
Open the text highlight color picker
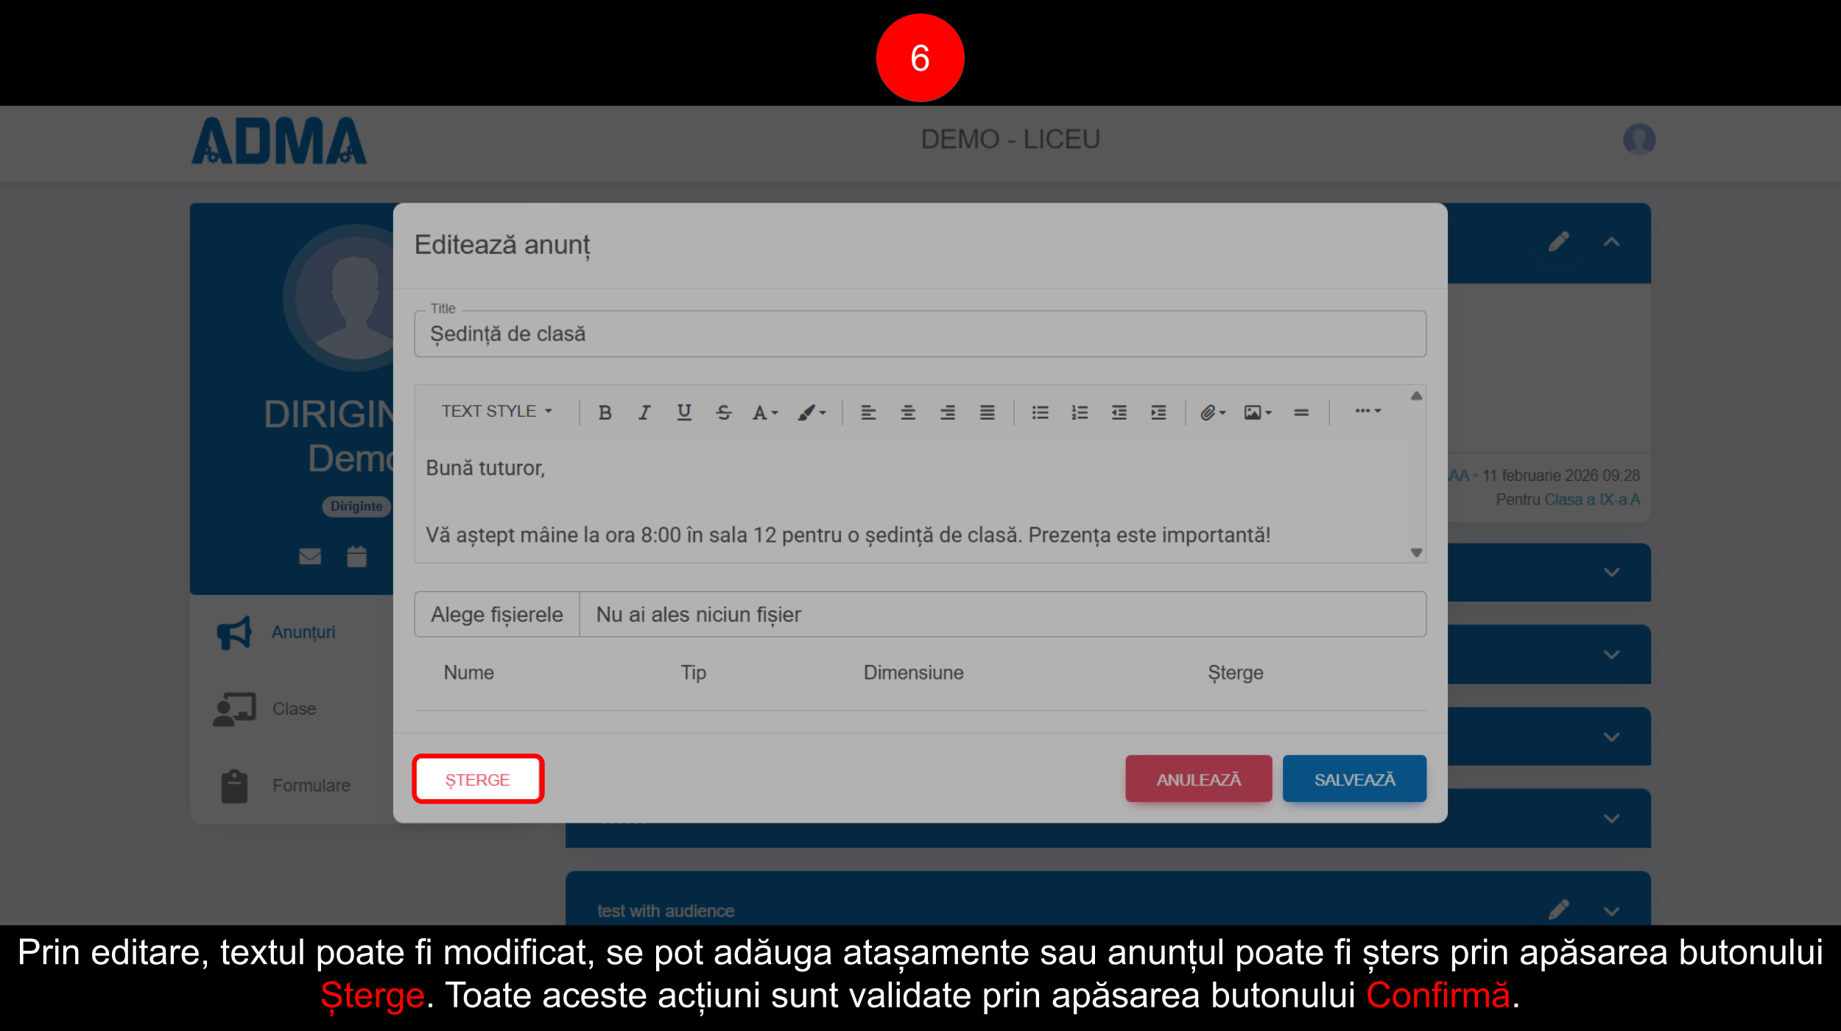[811, 412]
